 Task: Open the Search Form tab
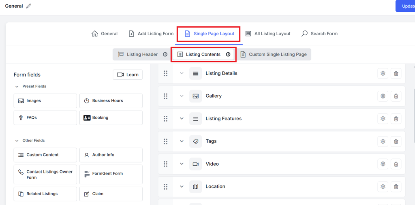[x=319, y=34]
